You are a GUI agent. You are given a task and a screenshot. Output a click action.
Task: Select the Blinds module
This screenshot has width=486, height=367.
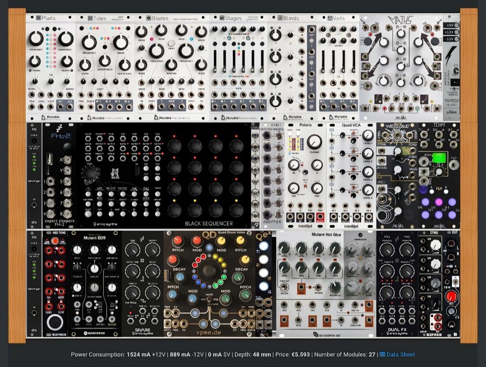pyautogui.click(x=293, y=68)
